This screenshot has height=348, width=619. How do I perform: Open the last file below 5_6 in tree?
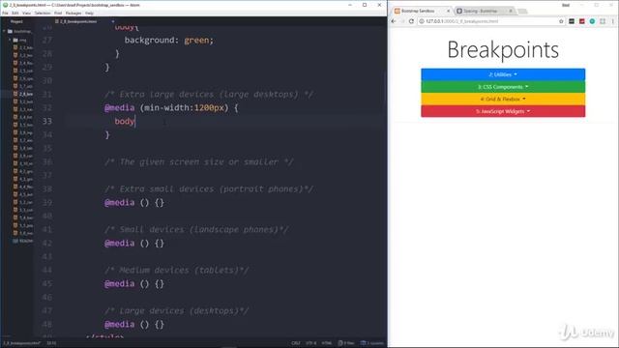tap(23, 241)
